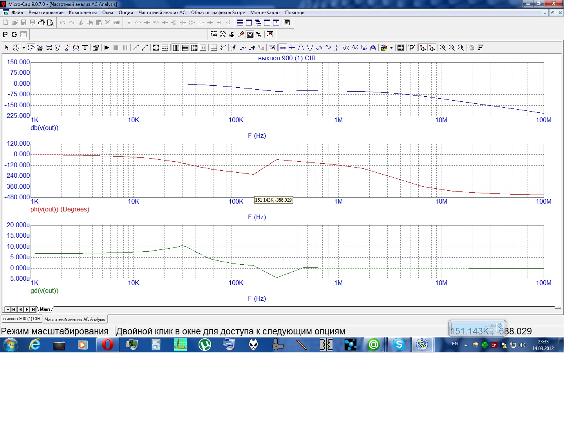Viewport: 564px width, 435px height.
Task: Click the bold F font icon
Action: (x=480, y=48)
